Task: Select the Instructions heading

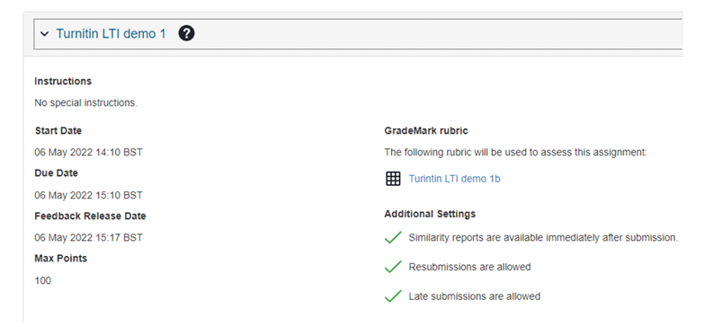Action: [63, 82]
